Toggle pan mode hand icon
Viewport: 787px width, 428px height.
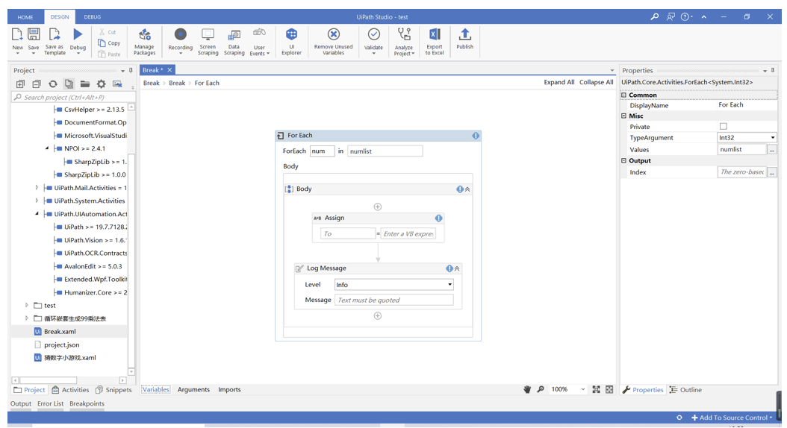[527, 389]
